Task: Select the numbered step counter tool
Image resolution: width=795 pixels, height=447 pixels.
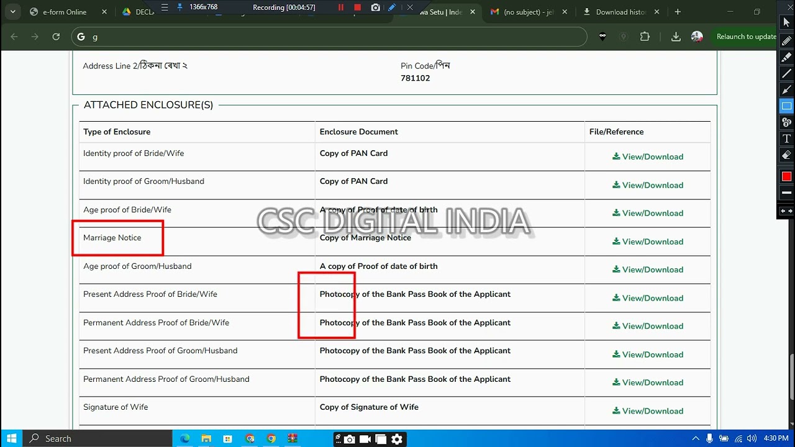Action: coord(786,122)
